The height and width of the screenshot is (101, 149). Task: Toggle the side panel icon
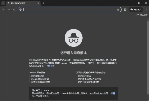point(125,10)
